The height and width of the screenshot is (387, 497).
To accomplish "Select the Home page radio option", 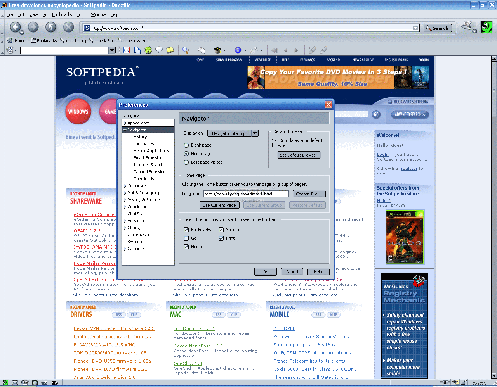I will click(x=198, y=154).
